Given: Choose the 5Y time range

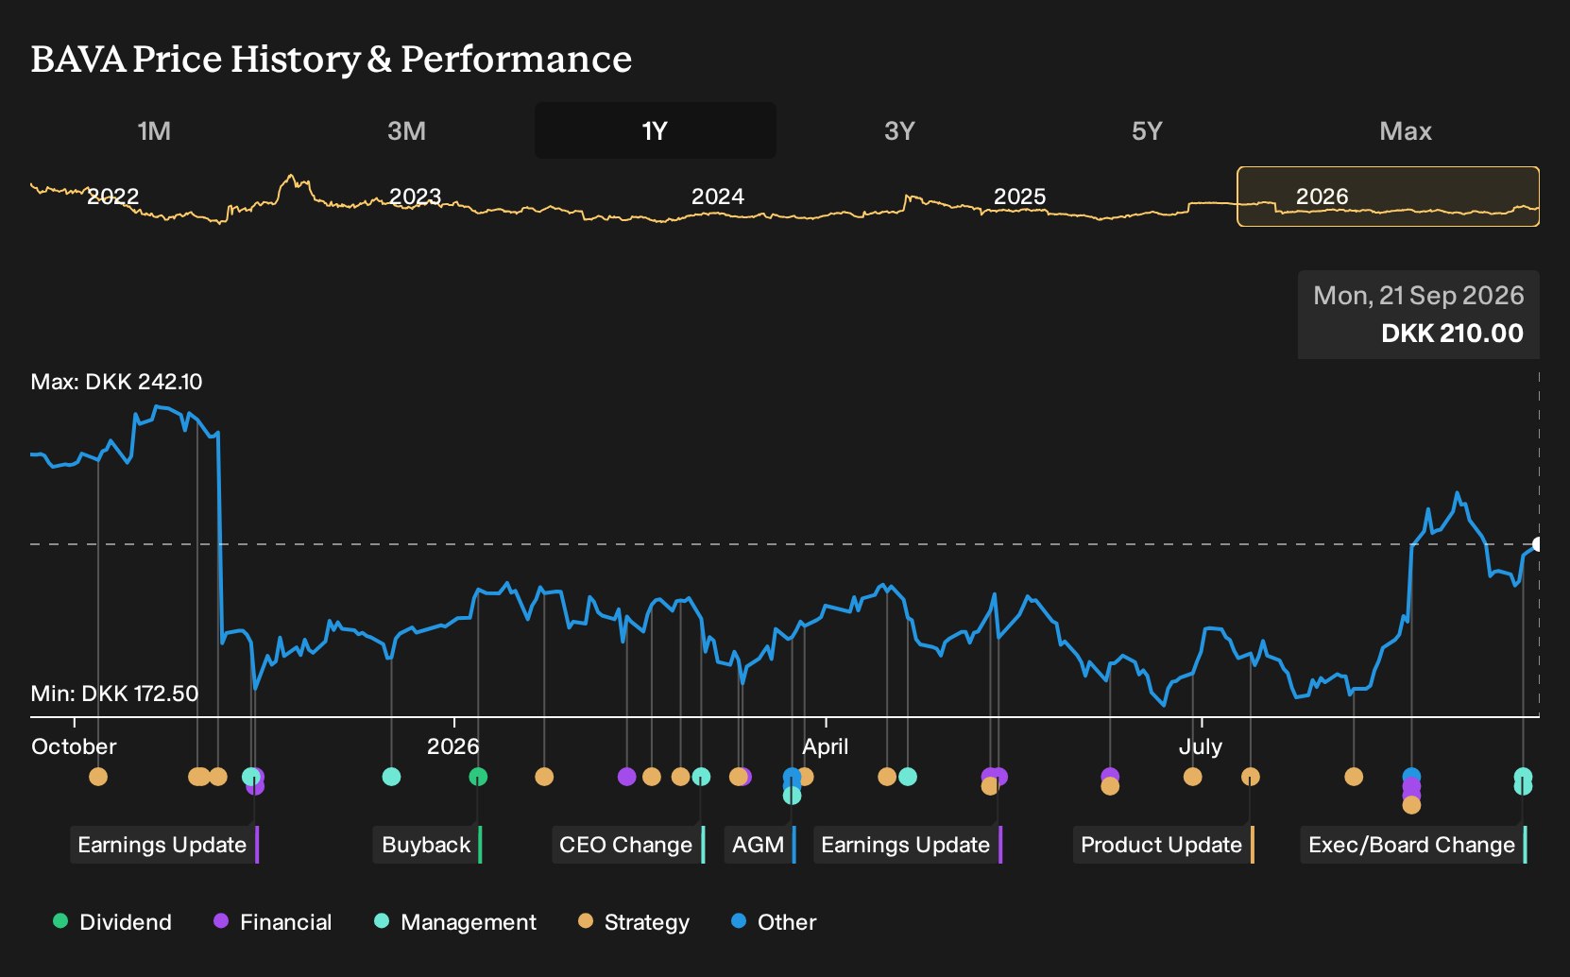Looking at the screenshot, I should 1147,130.
